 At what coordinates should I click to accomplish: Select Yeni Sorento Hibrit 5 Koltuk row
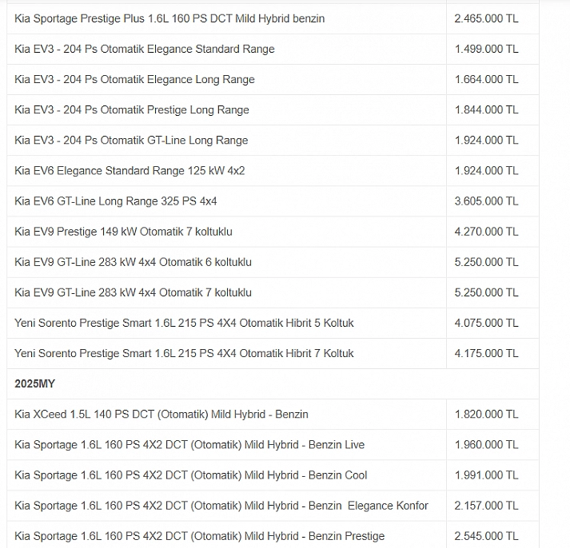273,324
